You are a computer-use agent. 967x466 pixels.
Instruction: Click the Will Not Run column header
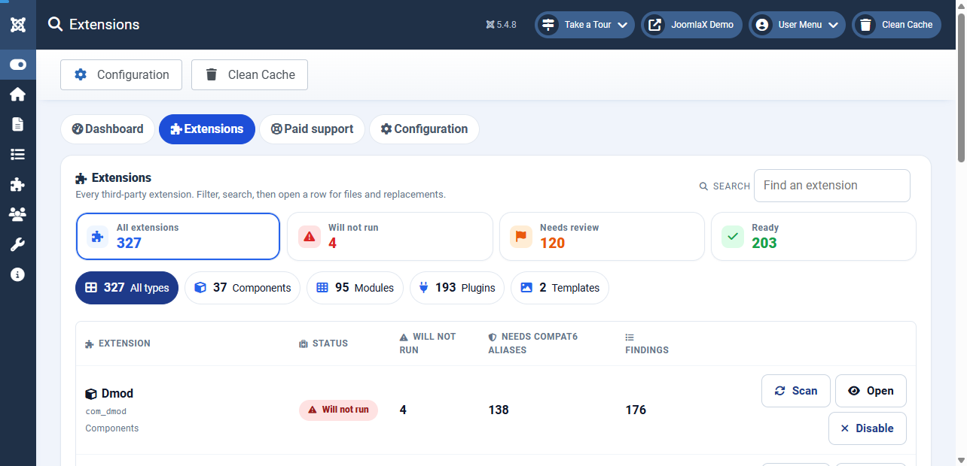(x=428, y=343)
